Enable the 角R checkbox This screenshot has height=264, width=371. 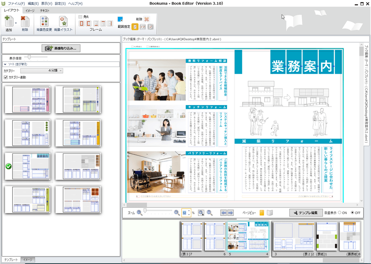(79, 17)
